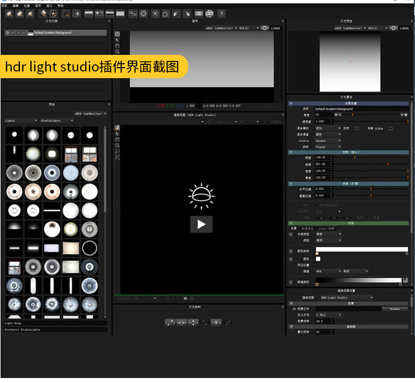This screenshot has height=383, width=415.
Task: Toggle the small icon left of 内容类型
Action: coord(290,234)
